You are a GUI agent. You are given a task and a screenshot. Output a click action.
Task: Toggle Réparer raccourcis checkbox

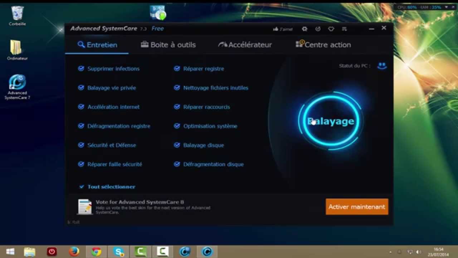point(177,107)
